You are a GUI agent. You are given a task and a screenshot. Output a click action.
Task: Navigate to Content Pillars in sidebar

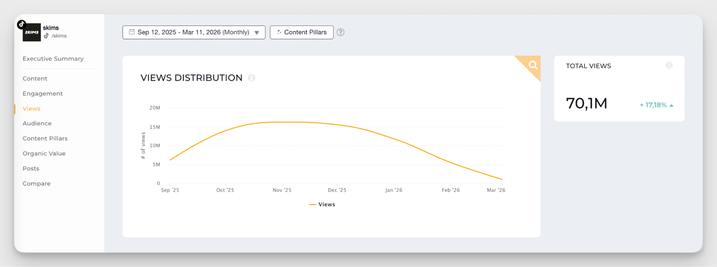click(45, 139)
